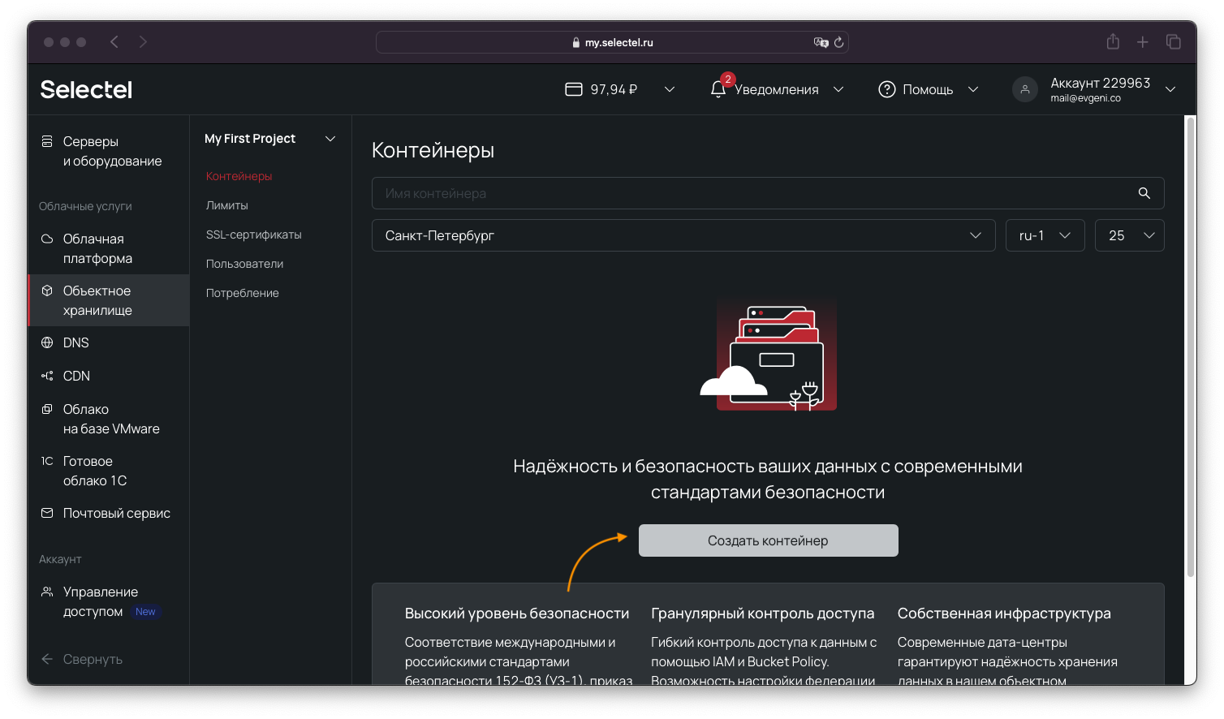Focus the Имя контейнера search field
Screen dimensions: 1224x719
tap(768, 193)
